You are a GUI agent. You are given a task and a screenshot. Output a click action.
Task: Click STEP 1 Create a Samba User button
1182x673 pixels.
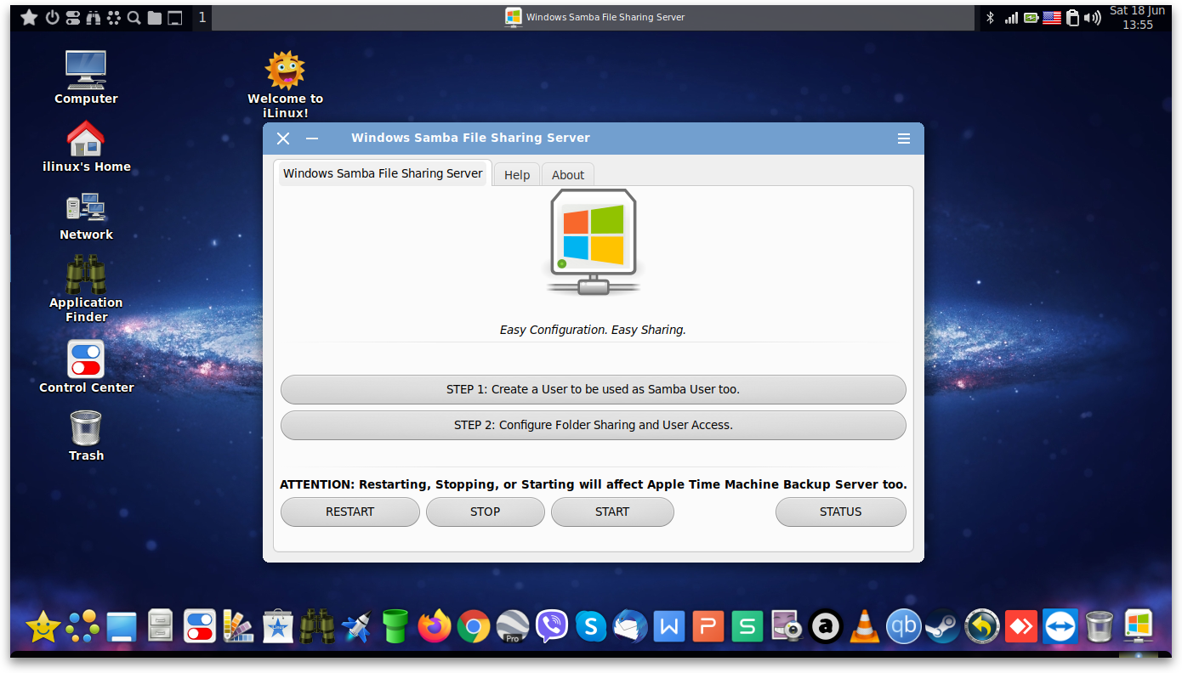coord(593,389)
